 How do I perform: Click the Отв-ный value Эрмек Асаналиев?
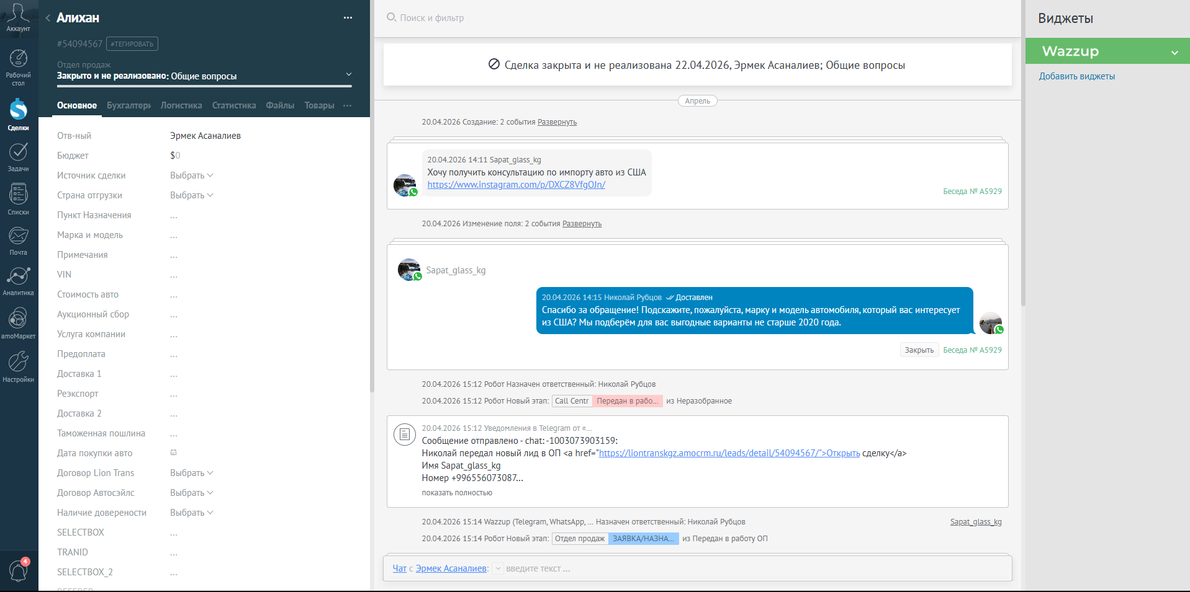205,136
